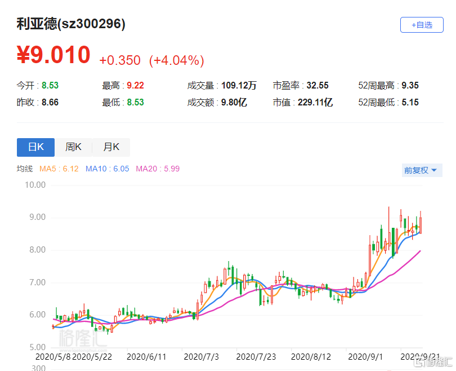
Task: Click the 2020/5/22 date on the axis
Action: tap(92, 357)
